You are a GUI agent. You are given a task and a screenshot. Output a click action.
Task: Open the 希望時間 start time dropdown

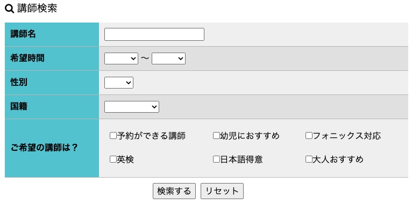(121, 58)
